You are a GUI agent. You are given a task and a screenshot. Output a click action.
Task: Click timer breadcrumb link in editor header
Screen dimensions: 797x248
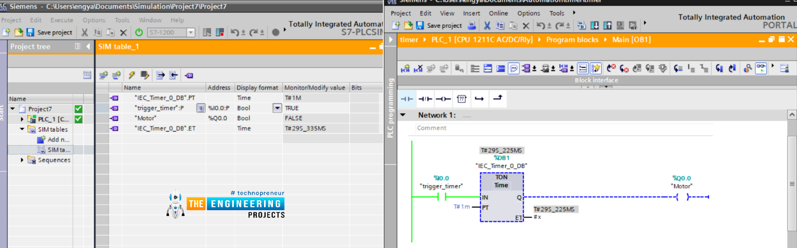(409, 40)
